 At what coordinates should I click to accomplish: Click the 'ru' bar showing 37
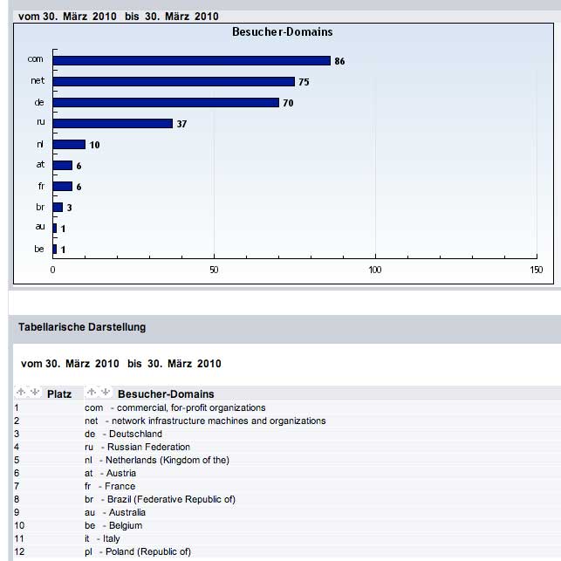coord(113,123)
